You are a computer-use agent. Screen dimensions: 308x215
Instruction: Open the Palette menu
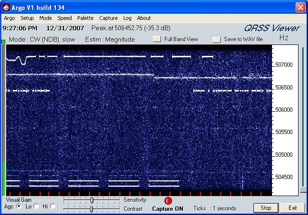85,18
